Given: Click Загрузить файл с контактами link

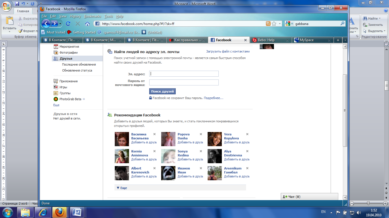Looking at the screenshot, I should (x=228, y=51).
